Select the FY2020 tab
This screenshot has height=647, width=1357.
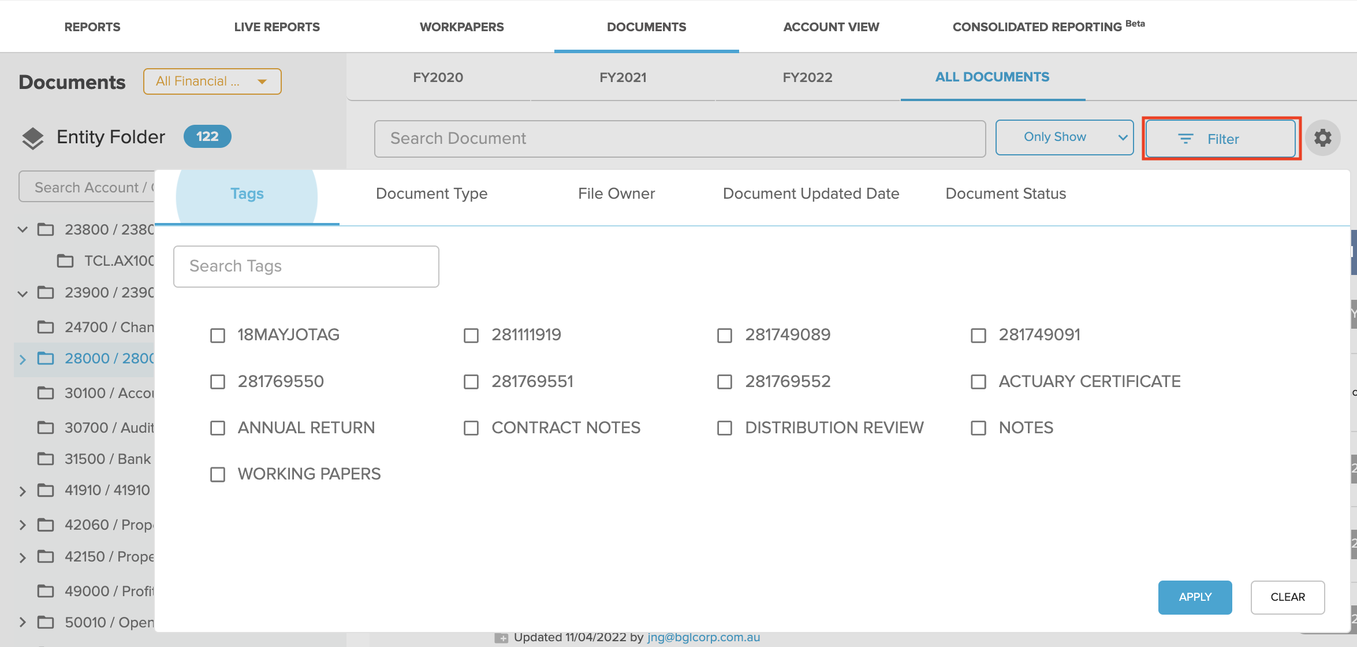tap(438, 77)
